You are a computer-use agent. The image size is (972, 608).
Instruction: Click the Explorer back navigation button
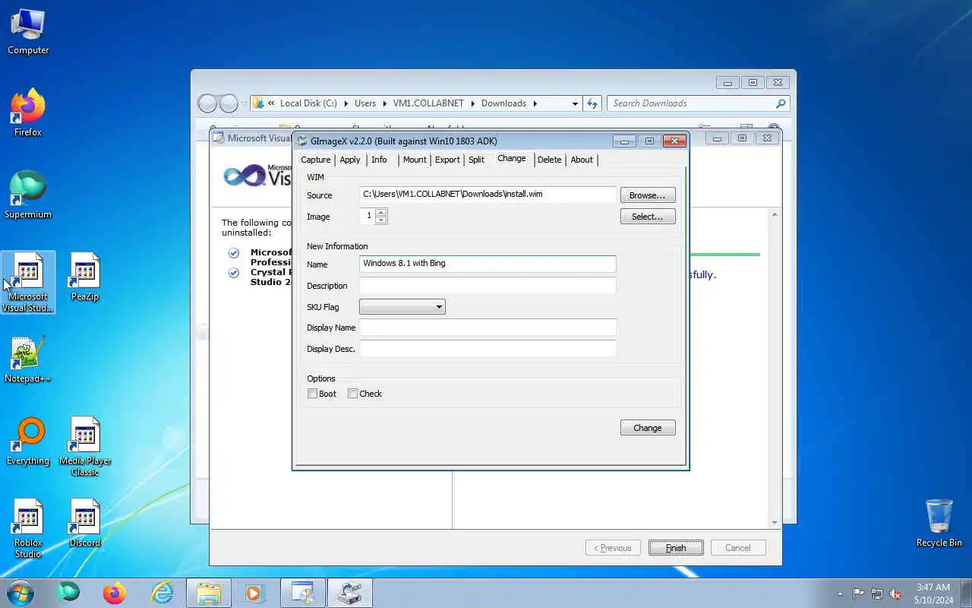click(x=207, y=103)
